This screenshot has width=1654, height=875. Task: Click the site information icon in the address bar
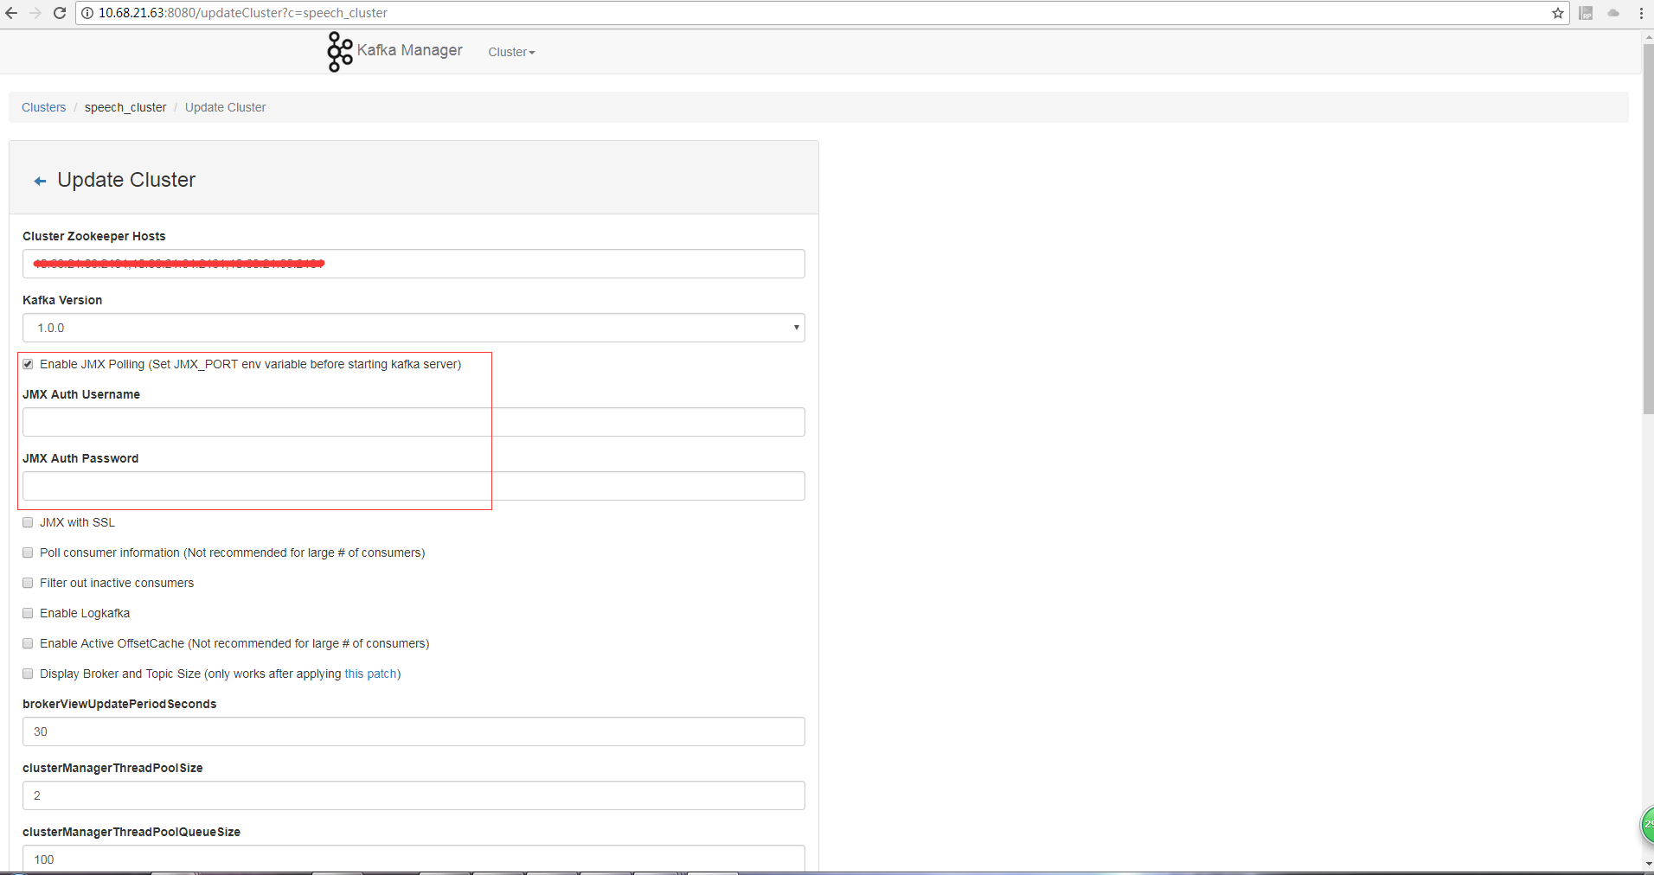point(87,13)
